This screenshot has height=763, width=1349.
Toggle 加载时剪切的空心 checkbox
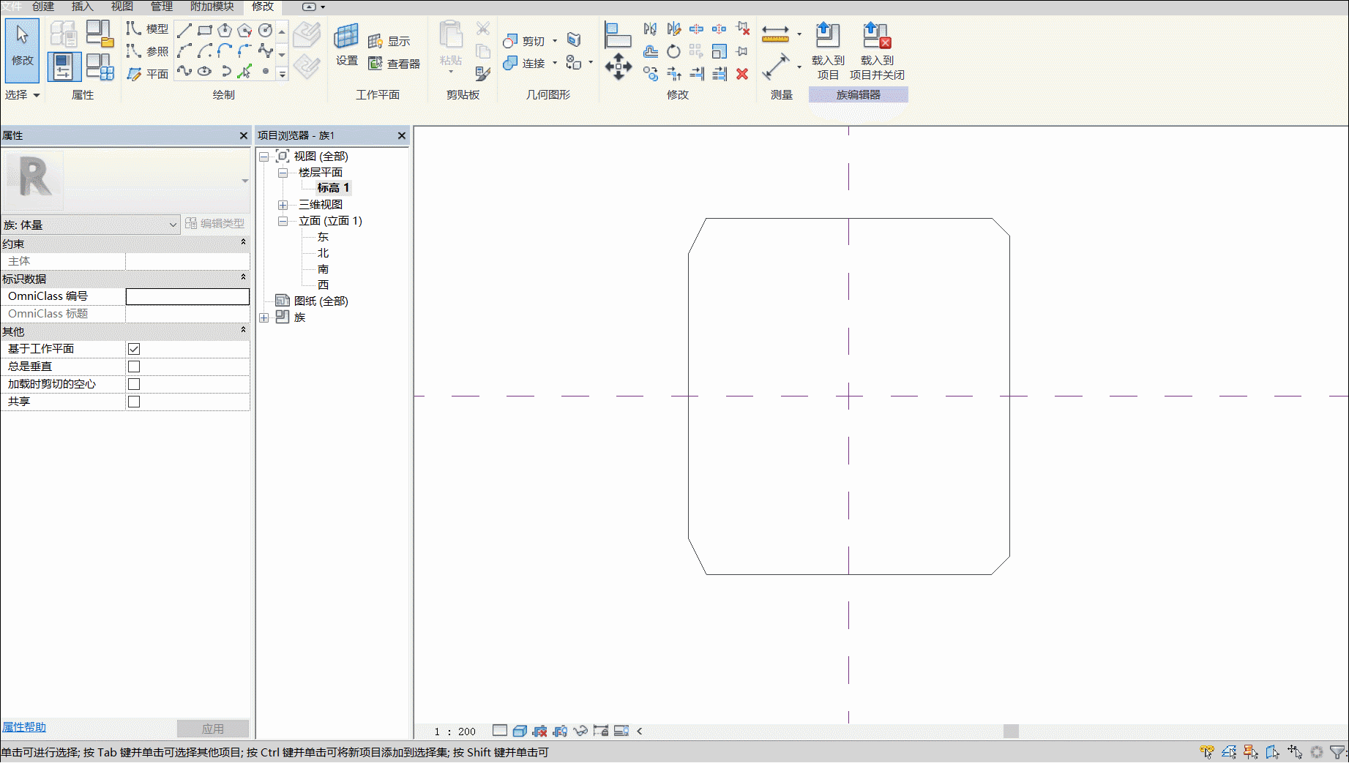coord(134,384)
